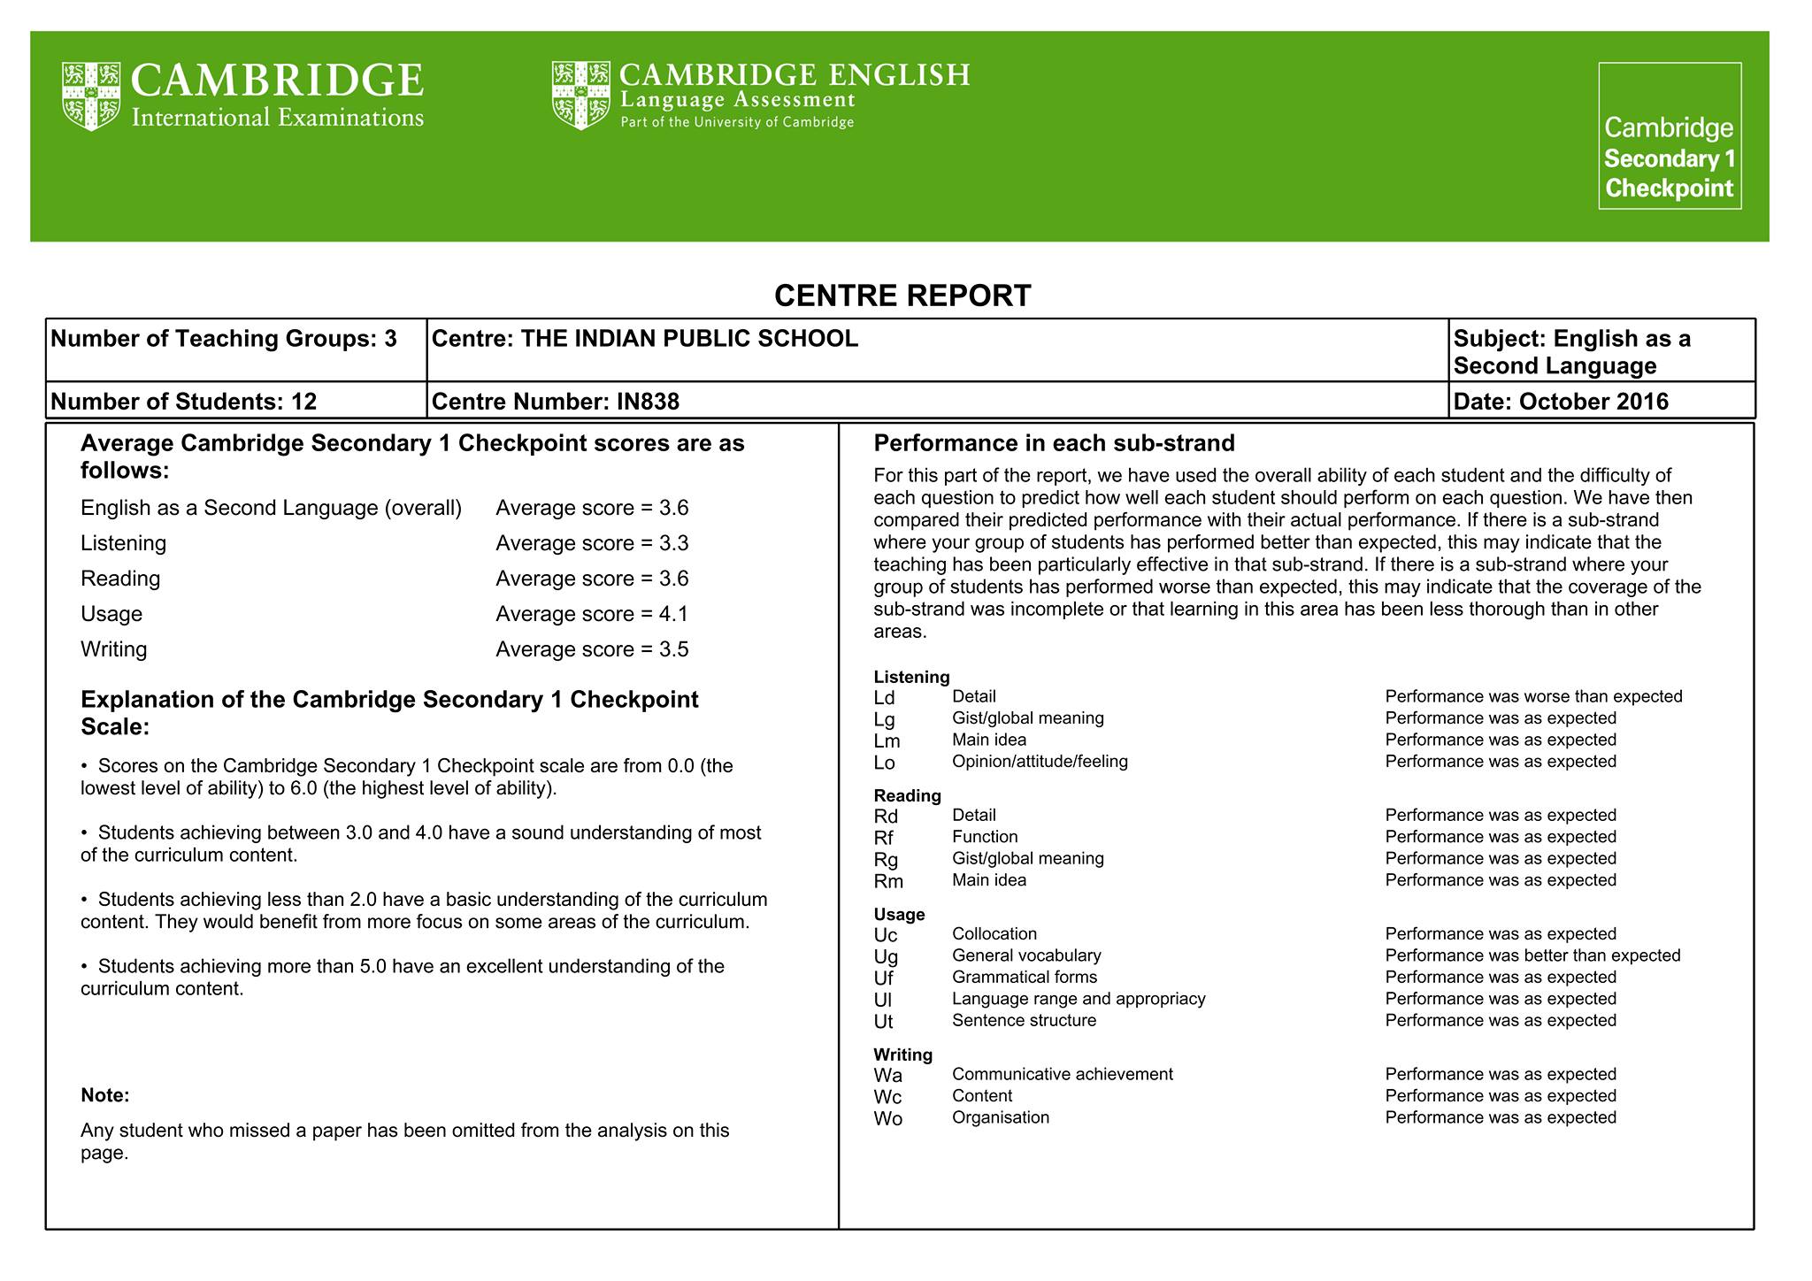Click the Performance in each sub-strand heading
Image resolution: width=1812 pixels, height=1281 pixels.
[x=1054, y=443]
